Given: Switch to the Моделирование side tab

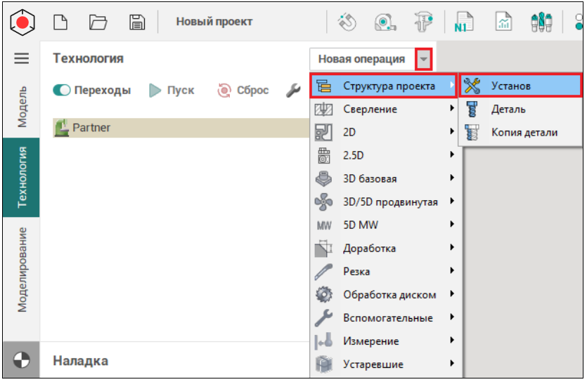Looking at the screenshot, I should [x=22, y=269].
